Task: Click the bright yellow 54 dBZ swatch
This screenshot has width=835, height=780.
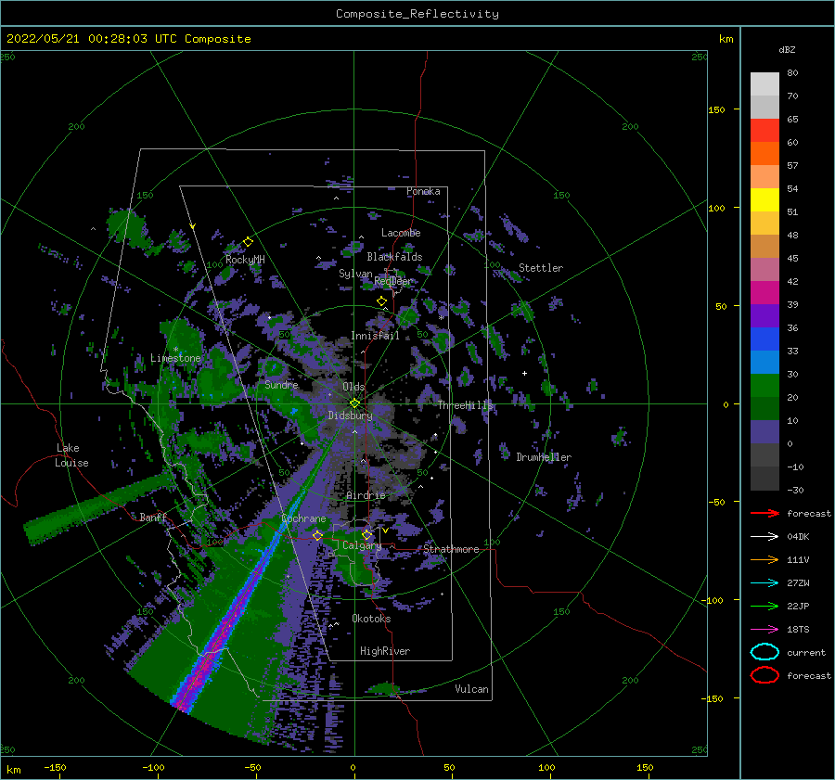Action: (764, 199)
